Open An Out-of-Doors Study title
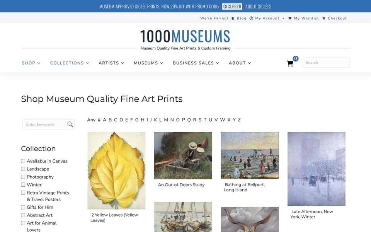The image size is (371, 232). coord(181,185)
